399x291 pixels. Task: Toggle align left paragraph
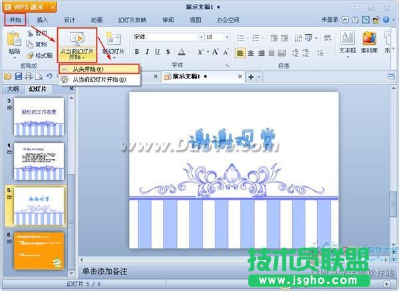(x=240, y=53)
